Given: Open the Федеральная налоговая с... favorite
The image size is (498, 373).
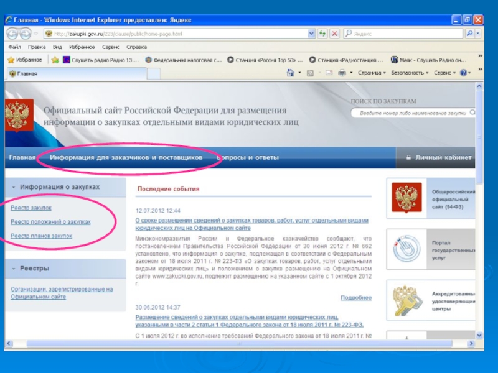Looking at the screenshot, I should pos(183,60).
